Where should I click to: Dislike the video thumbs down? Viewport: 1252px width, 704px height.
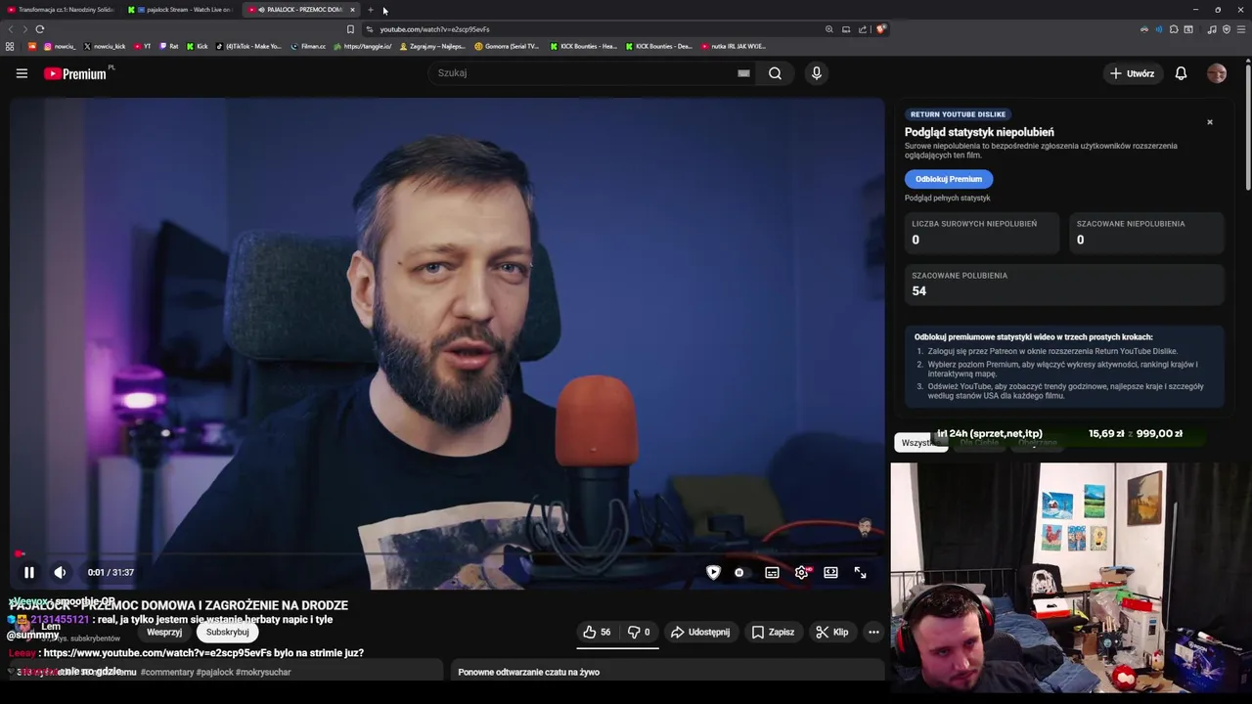pyautogui.click(x=639, y=633)
